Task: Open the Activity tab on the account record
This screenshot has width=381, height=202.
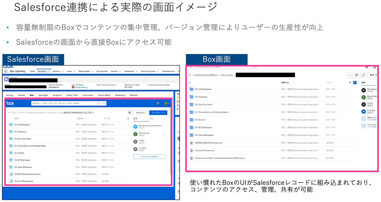Action: point(10,95)
